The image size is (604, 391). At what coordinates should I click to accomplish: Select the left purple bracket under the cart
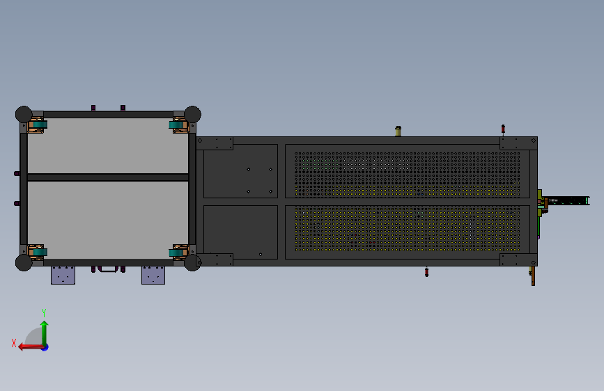click(63, 276)
